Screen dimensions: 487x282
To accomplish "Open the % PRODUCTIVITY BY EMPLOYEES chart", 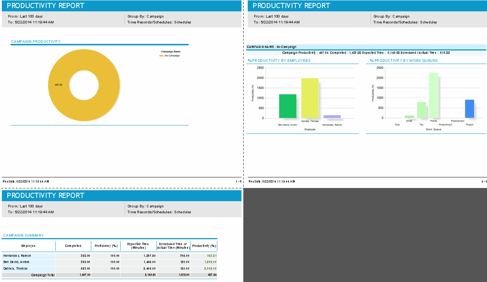I will click(x=280, y=60).
